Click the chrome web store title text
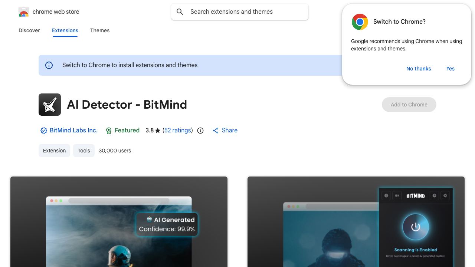This screenshot has width=475, height=267. [56, 12]
